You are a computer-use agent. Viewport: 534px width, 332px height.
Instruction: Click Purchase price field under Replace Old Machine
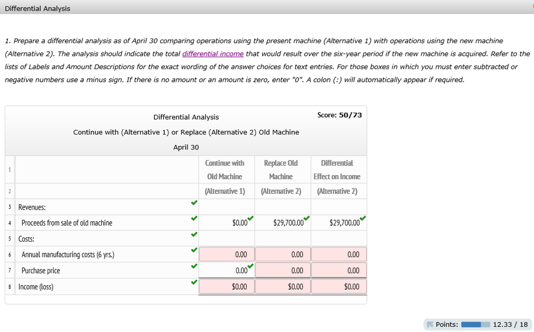(283, 270)
